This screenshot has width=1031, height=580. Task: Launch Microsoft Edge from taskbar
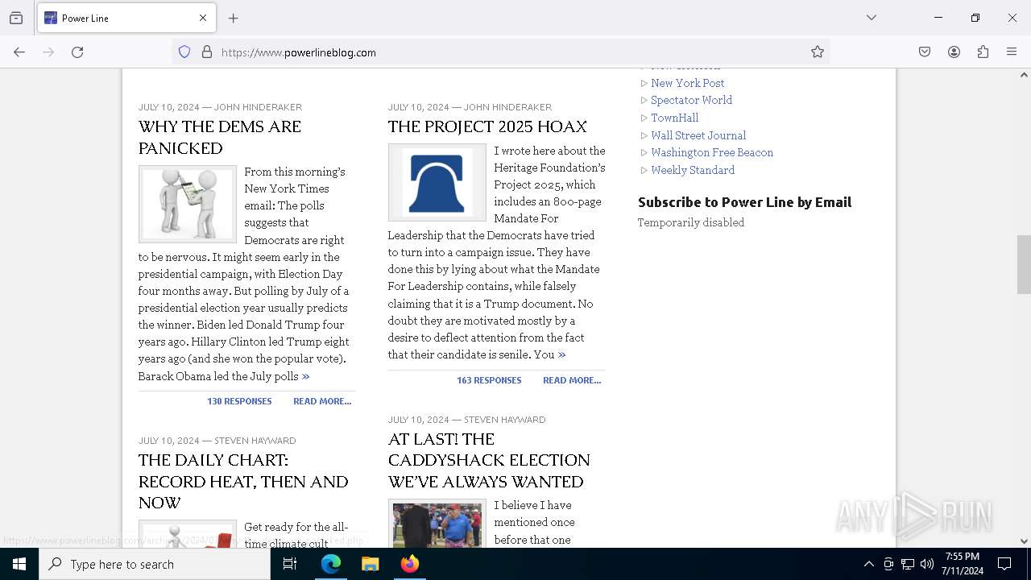click(x=331, y=564)
